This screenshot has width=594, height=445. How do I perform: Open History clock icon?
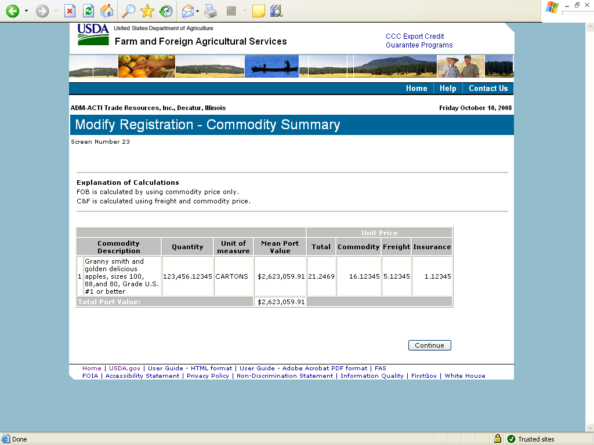166,11
